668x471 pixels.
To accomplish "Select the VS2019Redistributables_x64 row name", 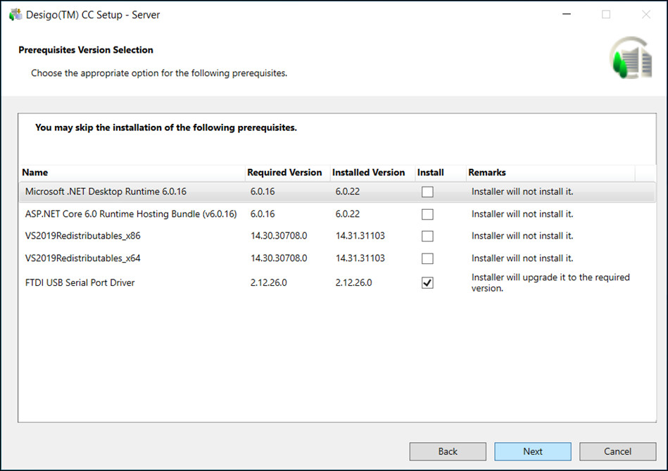I will click(x=82, y=258).
